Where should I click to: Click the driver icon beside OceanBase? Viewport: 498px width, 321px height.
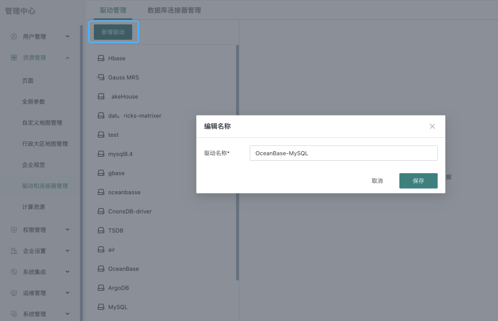[101, 269]
